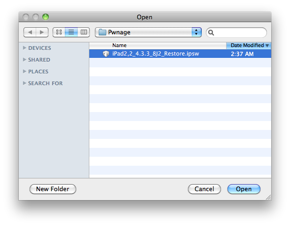The height and width of the screenshot is (226, 290).
Task: Open the Pwnage folder location popup
Action: 148,32
